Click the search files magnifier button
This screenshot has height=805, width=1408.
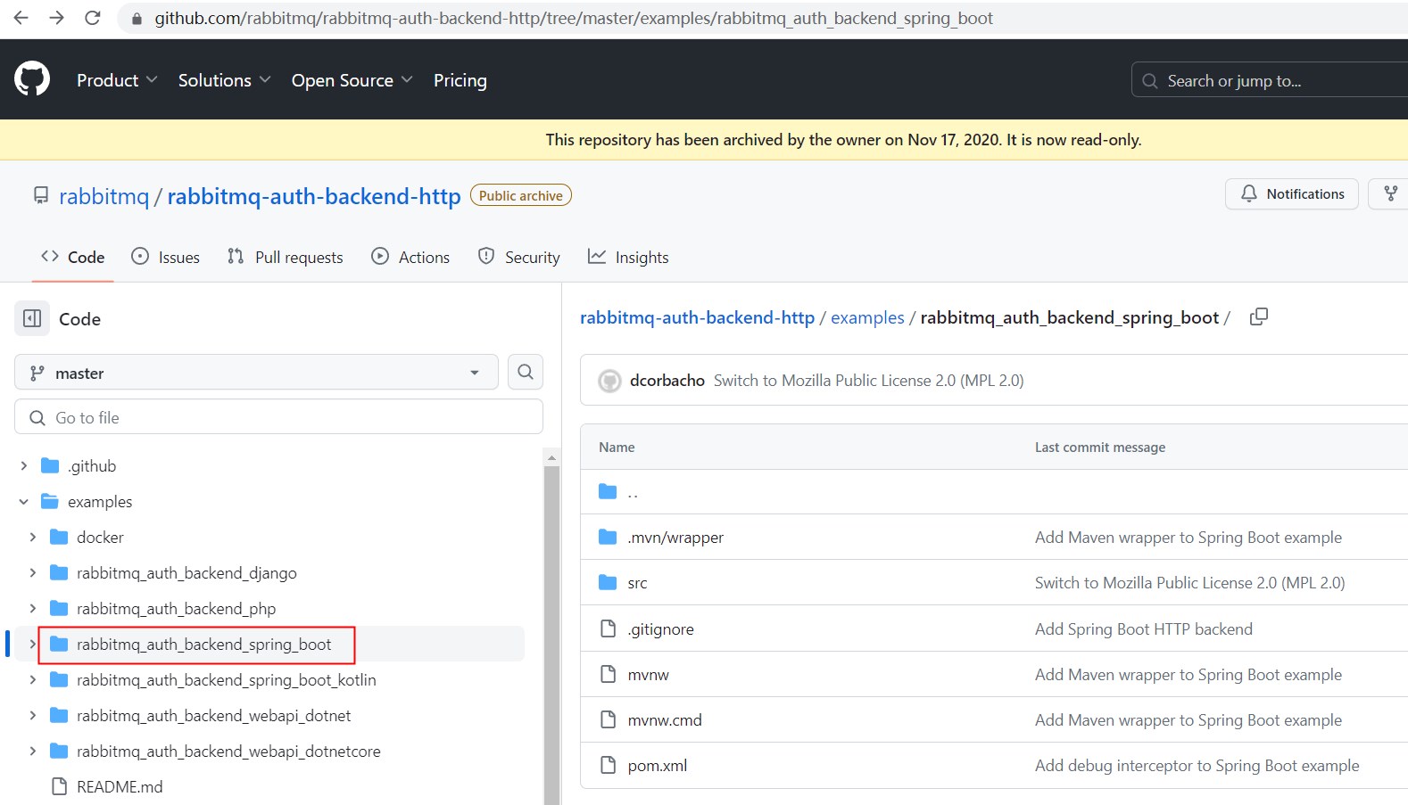click(526, 373)
